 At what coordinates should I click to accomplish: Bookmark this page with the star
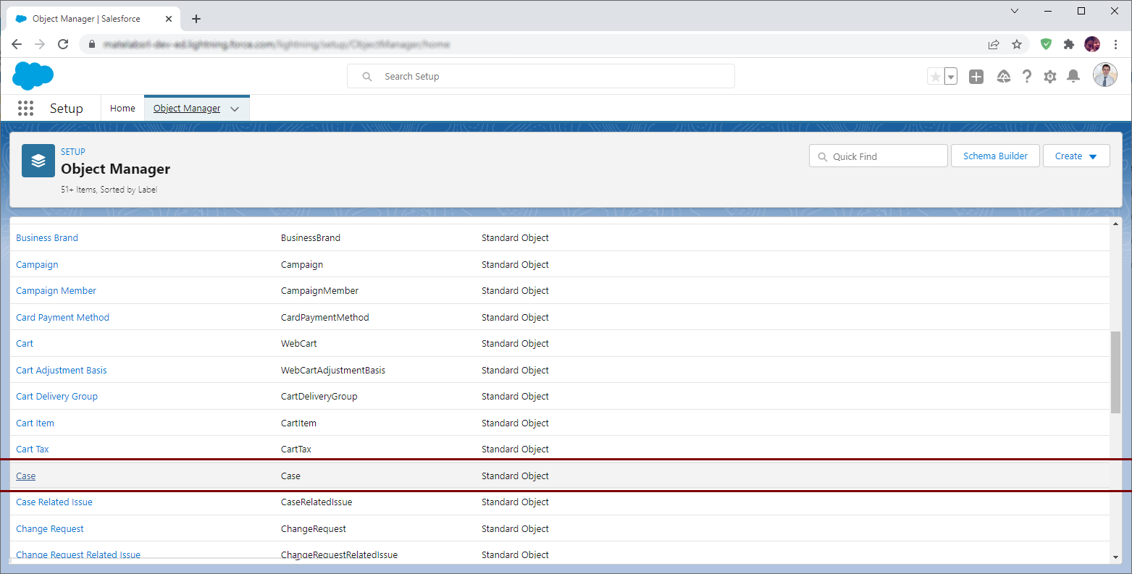coord(1017,44)
